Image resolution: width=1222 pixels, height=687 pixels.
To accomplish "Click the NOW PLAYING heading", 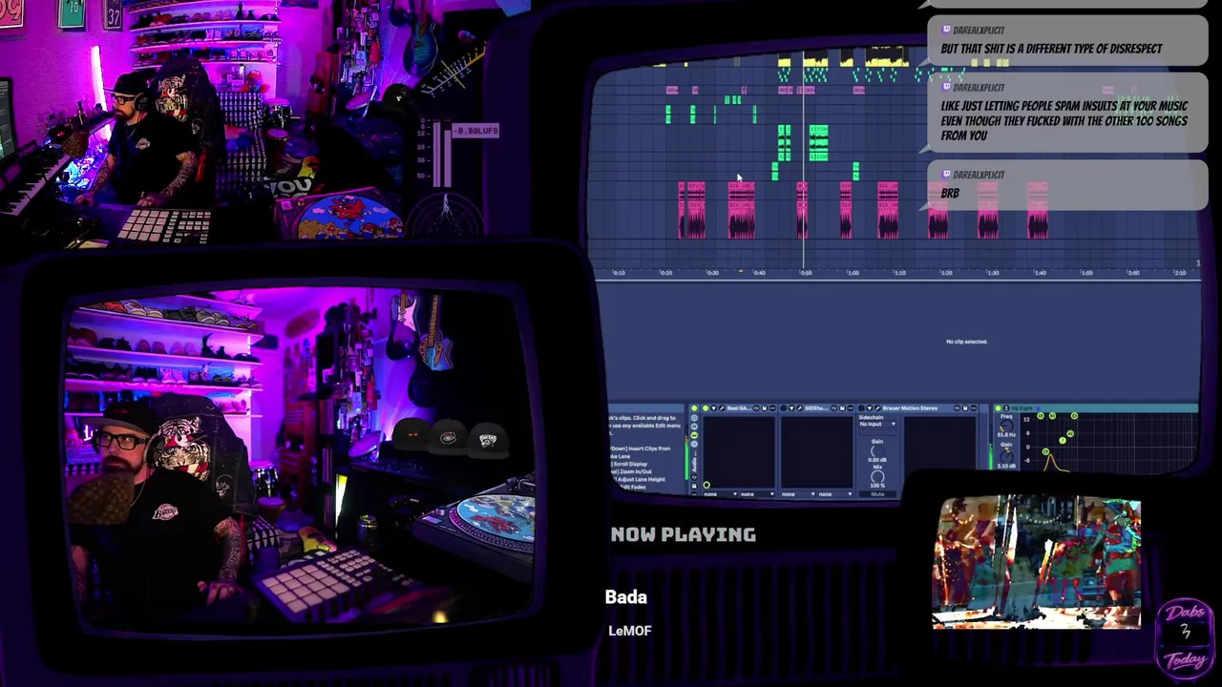I will coord(684,534).
